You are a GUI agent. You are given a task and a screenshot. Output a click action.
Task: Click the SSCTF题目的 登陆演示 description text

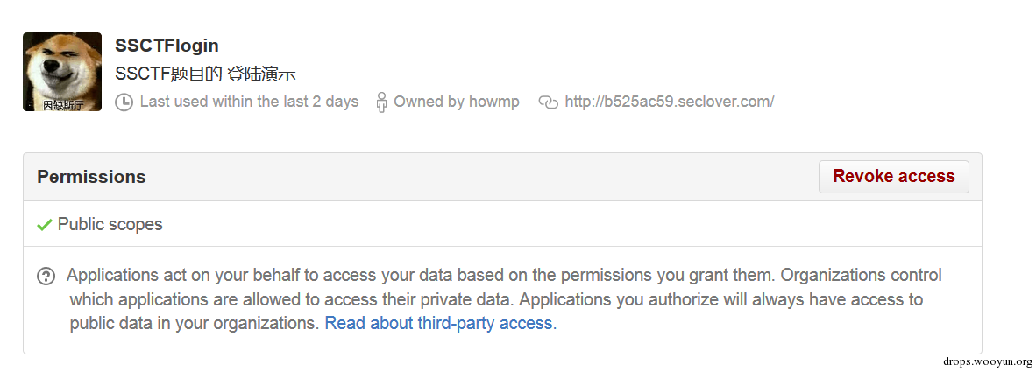205,74
